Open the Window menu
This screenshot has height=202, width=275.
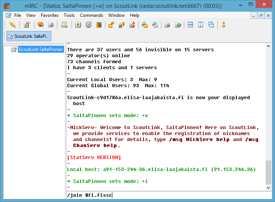[x=117, y=15]
